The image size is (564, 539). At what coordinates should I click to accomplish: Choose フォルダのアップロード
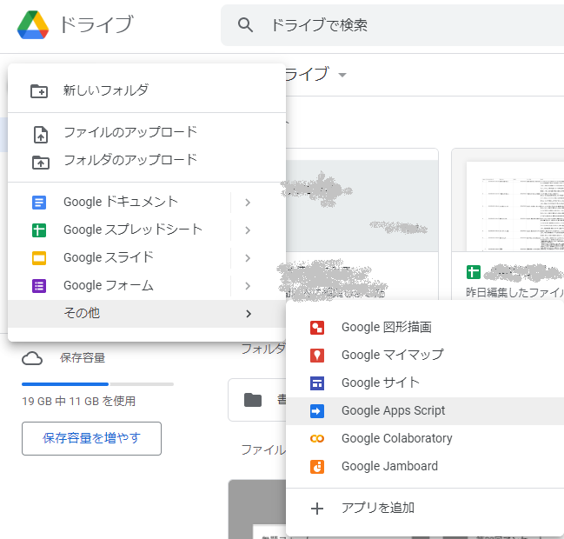(147, 160)
